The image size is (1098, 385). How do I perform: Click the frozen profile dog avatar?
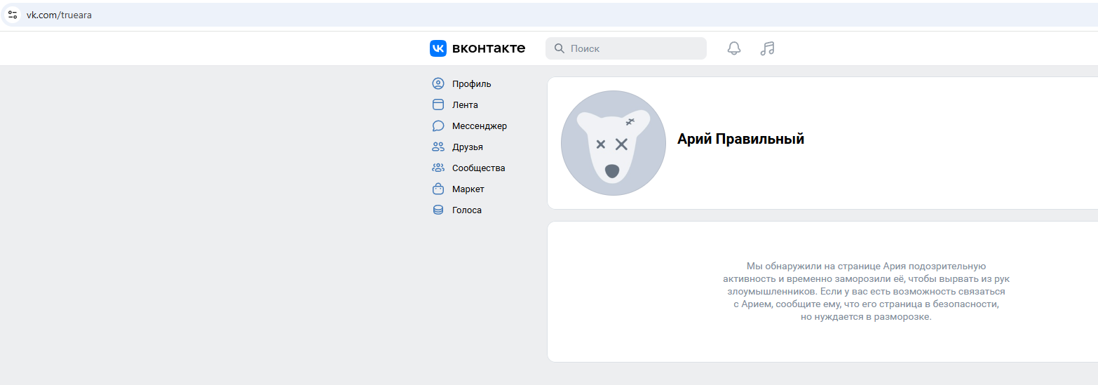[x=614, y=143]
